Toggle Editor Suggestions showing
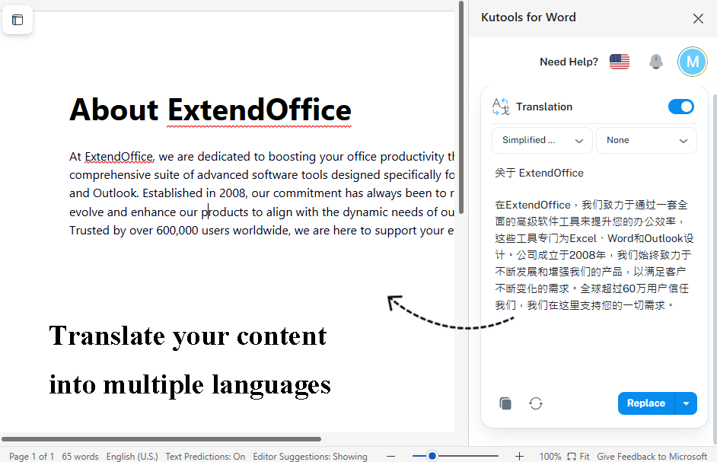This screenshot has width=717, height=462. (x=309, y=456)
